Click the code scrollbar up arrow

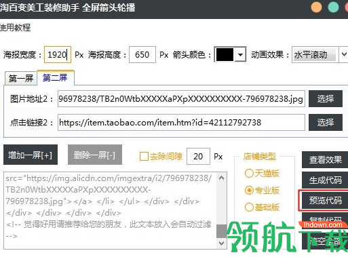point(222,178)
